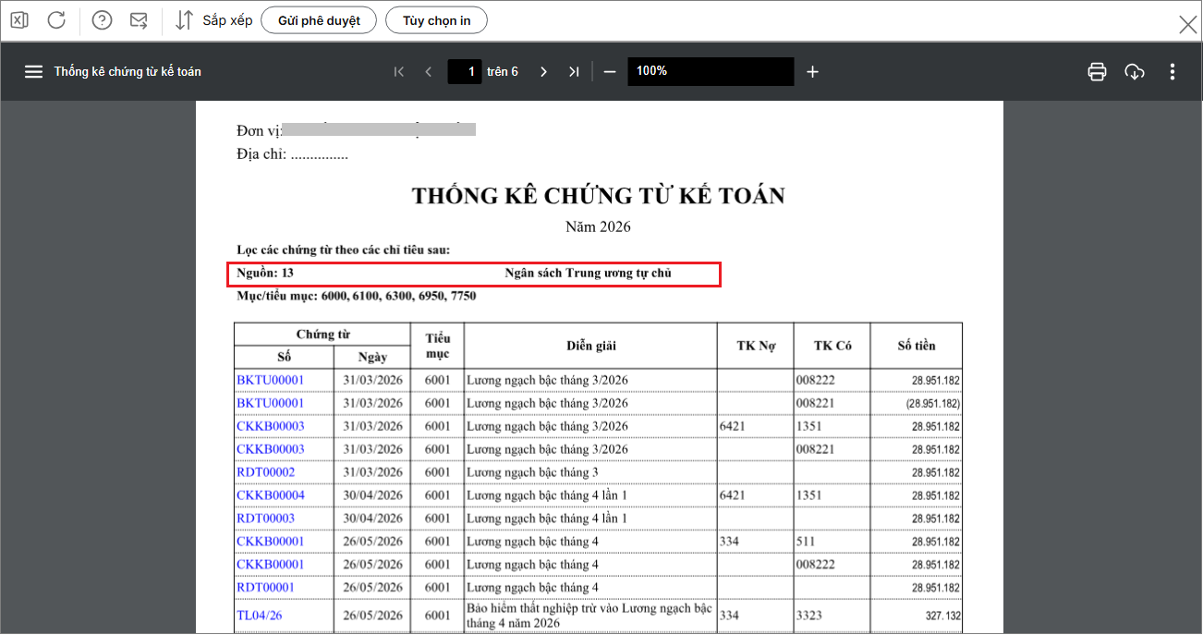Reload the report with refresh icon
The height and width of the screenshot is (635, 1203).
coord(56,19)
